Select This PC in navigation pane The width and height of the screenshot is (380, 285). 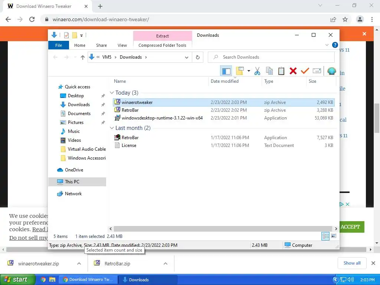pos(77,182)
